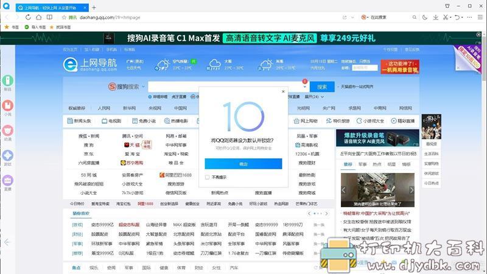Close the 上网导航 browser tab
Viewport: 487px width, 274px height.
85,7
